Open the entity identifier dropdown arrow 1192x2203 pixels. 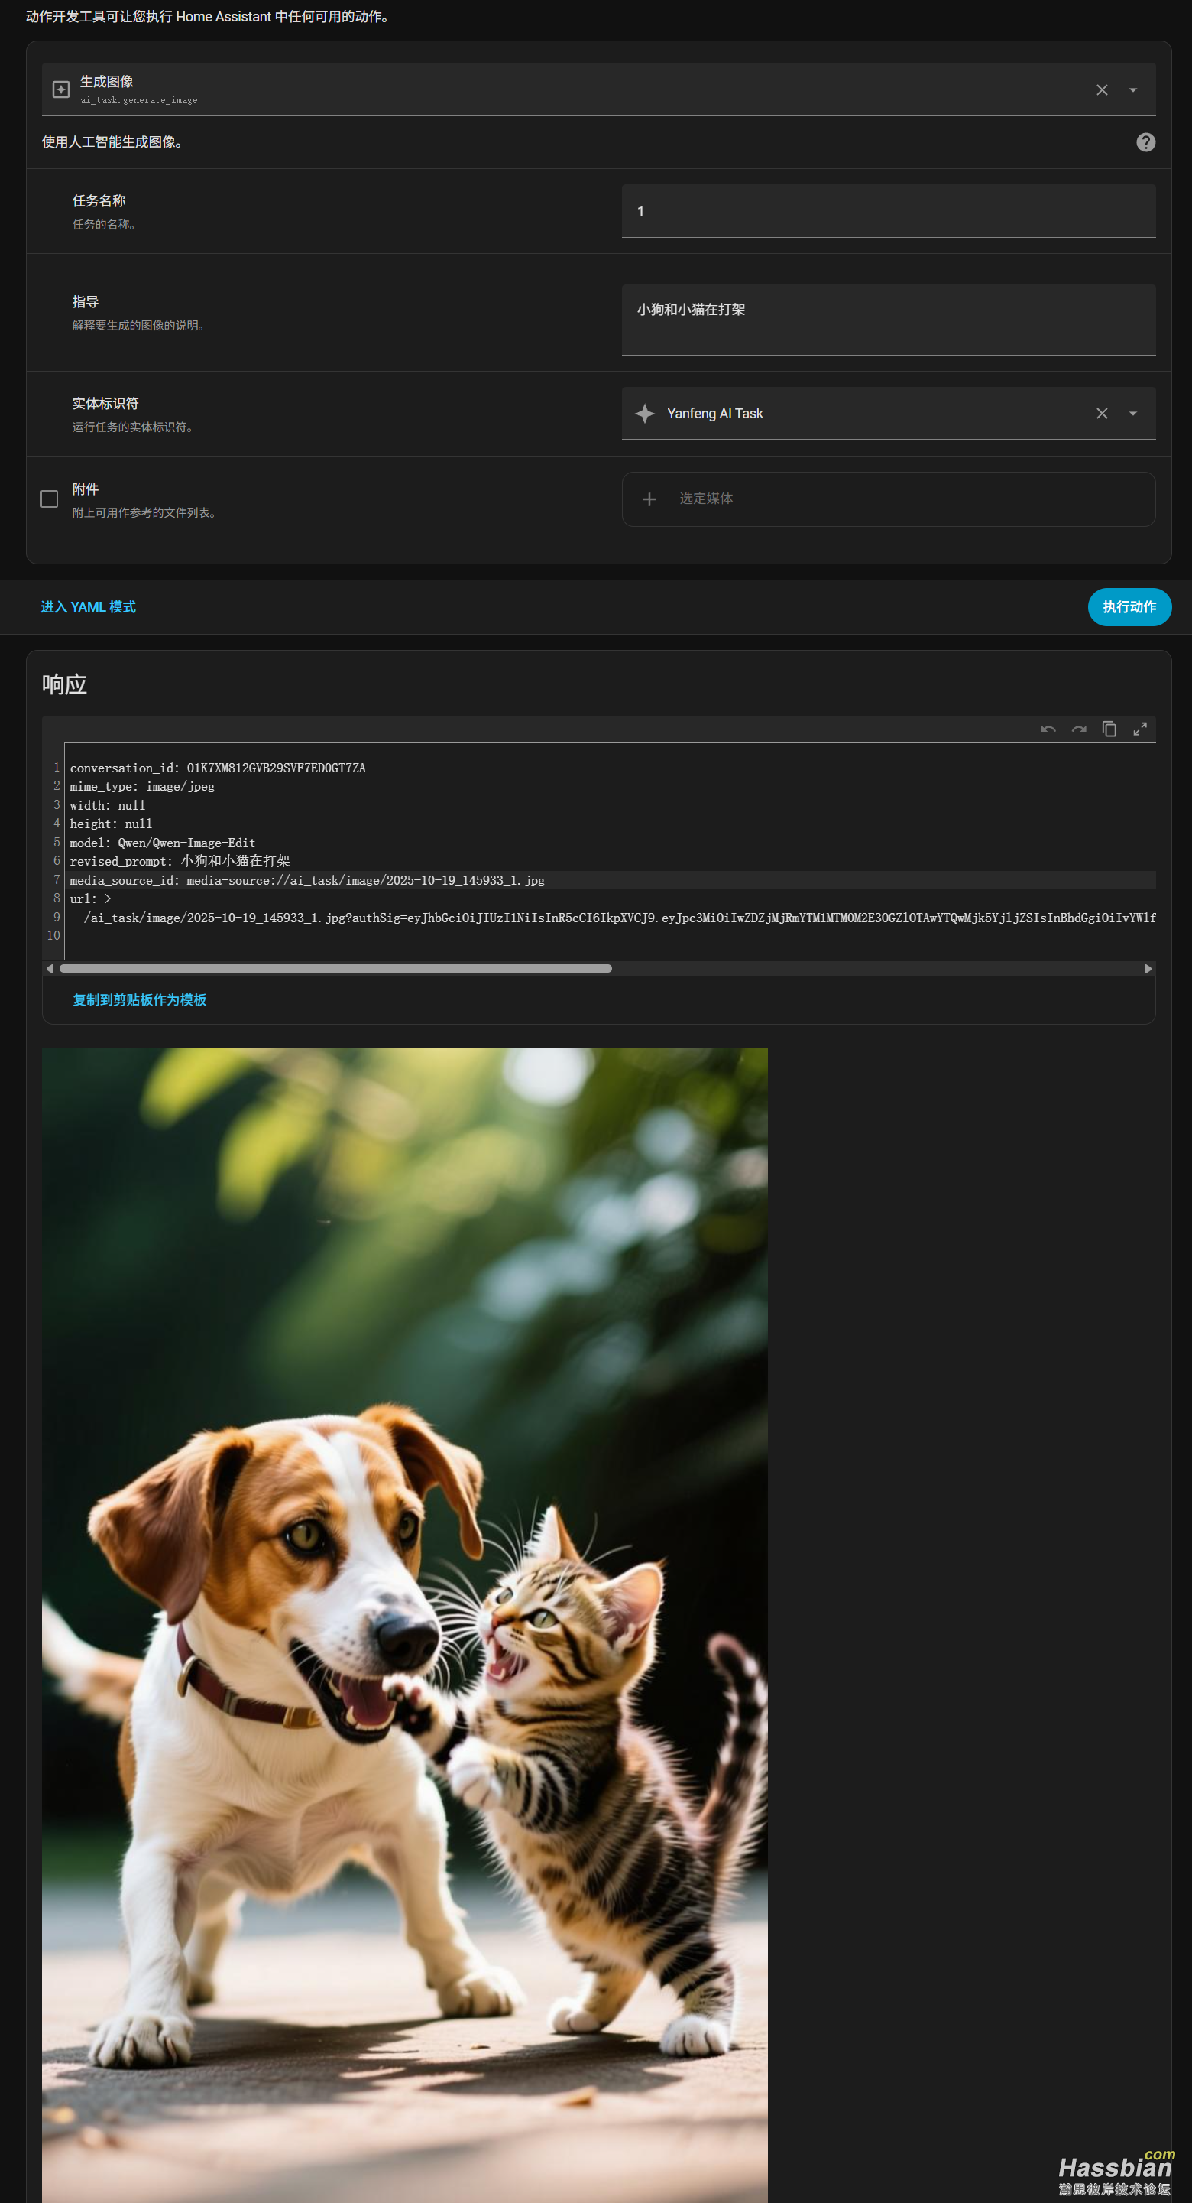point(1132,414)
